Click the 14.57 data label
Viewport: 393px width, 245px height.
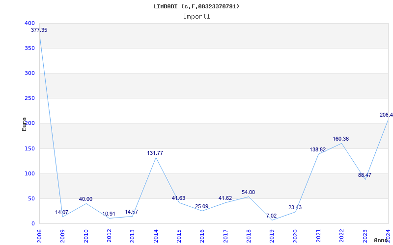pos(132,212)
